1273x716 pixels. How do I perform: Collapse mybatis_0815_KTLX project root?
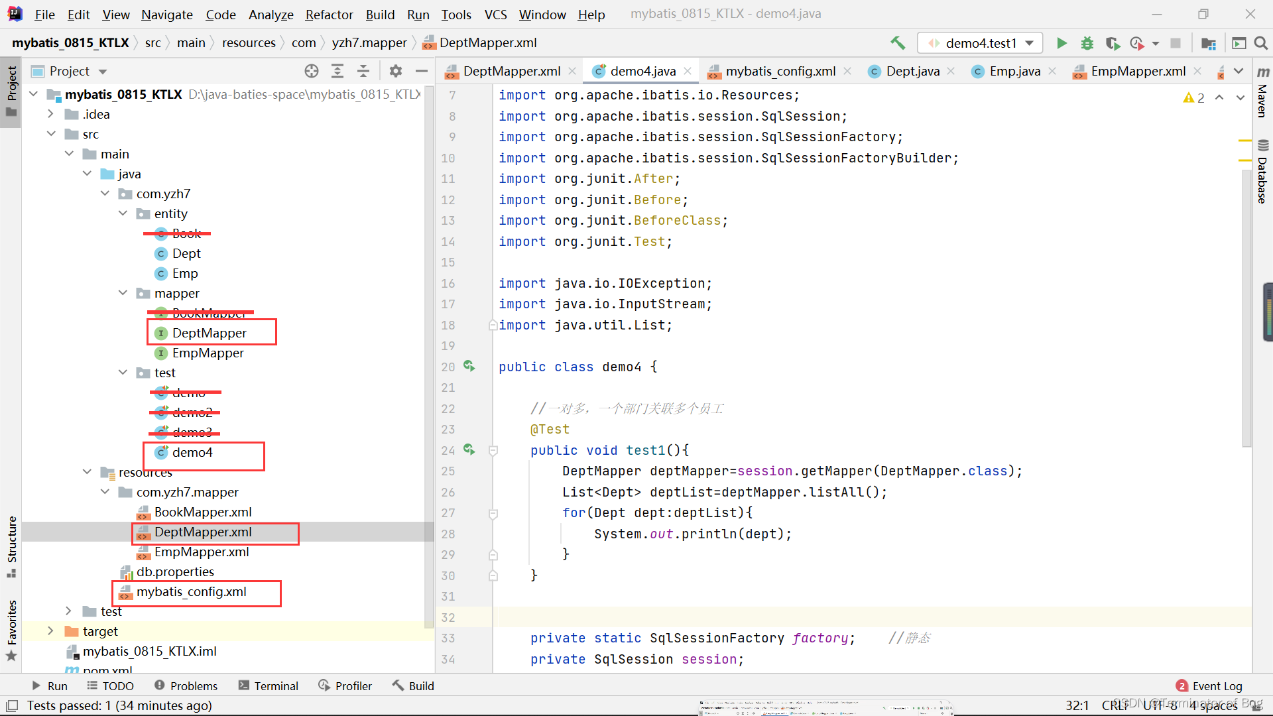click(x=34, y=94)
